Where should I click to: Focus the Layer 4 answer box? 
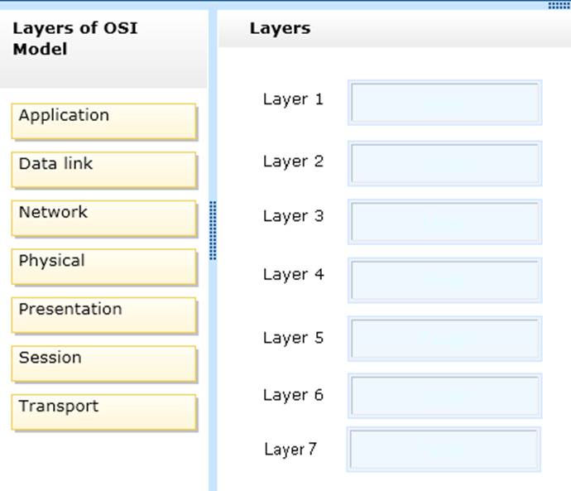tap(444, 280)
